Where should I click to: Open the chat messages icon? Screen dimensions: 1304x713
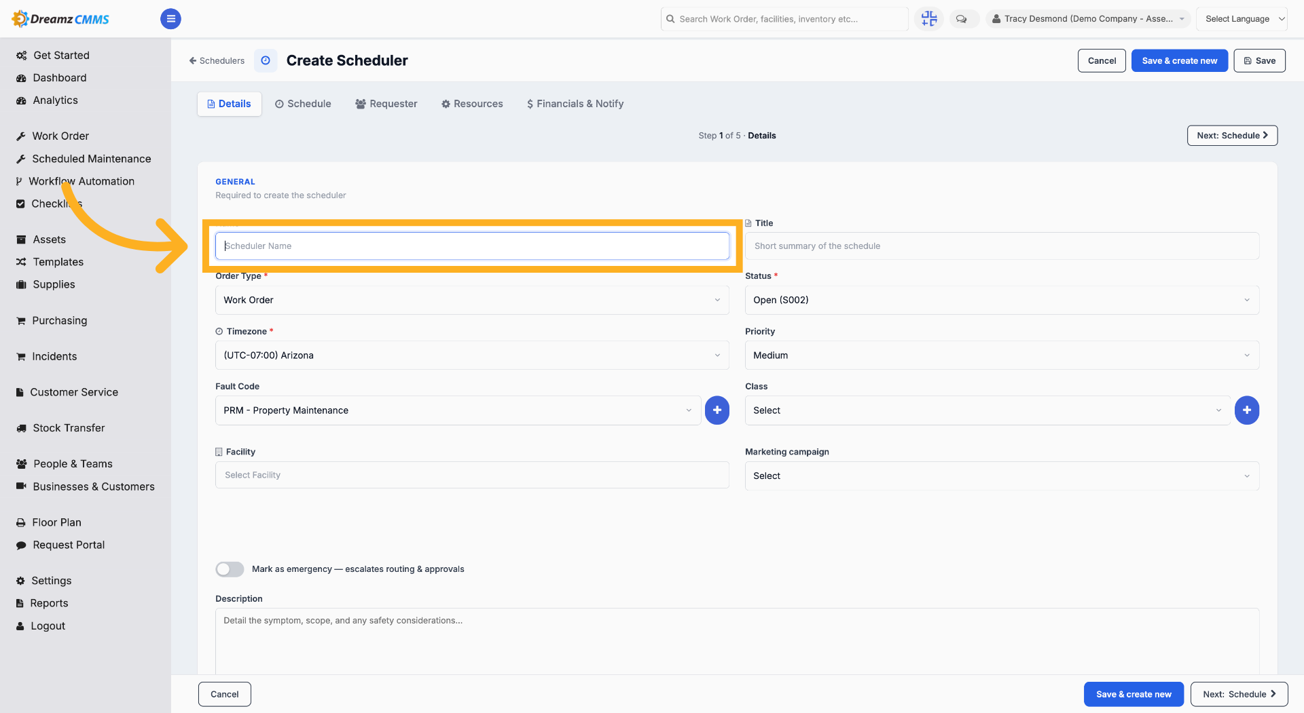pos(962,19)
